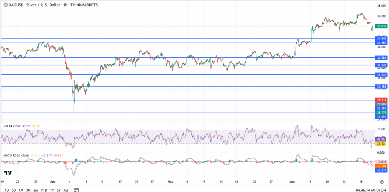Choose the 6M time range
The image size is (389, 192).
[36, 190]
